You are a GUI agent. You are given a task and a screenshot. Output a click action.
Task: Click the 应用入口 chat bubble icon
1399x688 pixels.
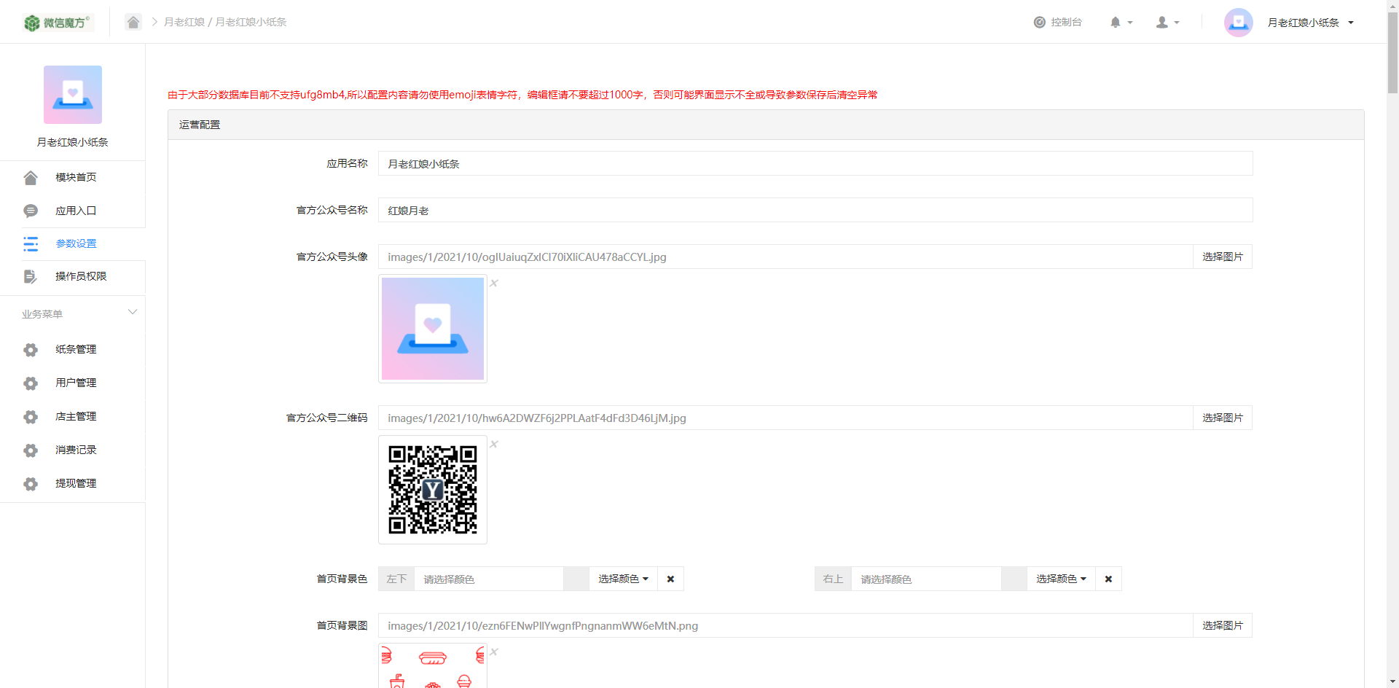(x=31, y=211)
